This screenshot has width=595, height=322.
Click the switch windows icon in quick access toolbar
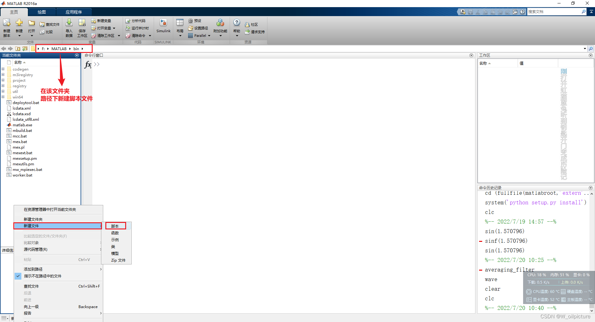click(x=515, y=12)
